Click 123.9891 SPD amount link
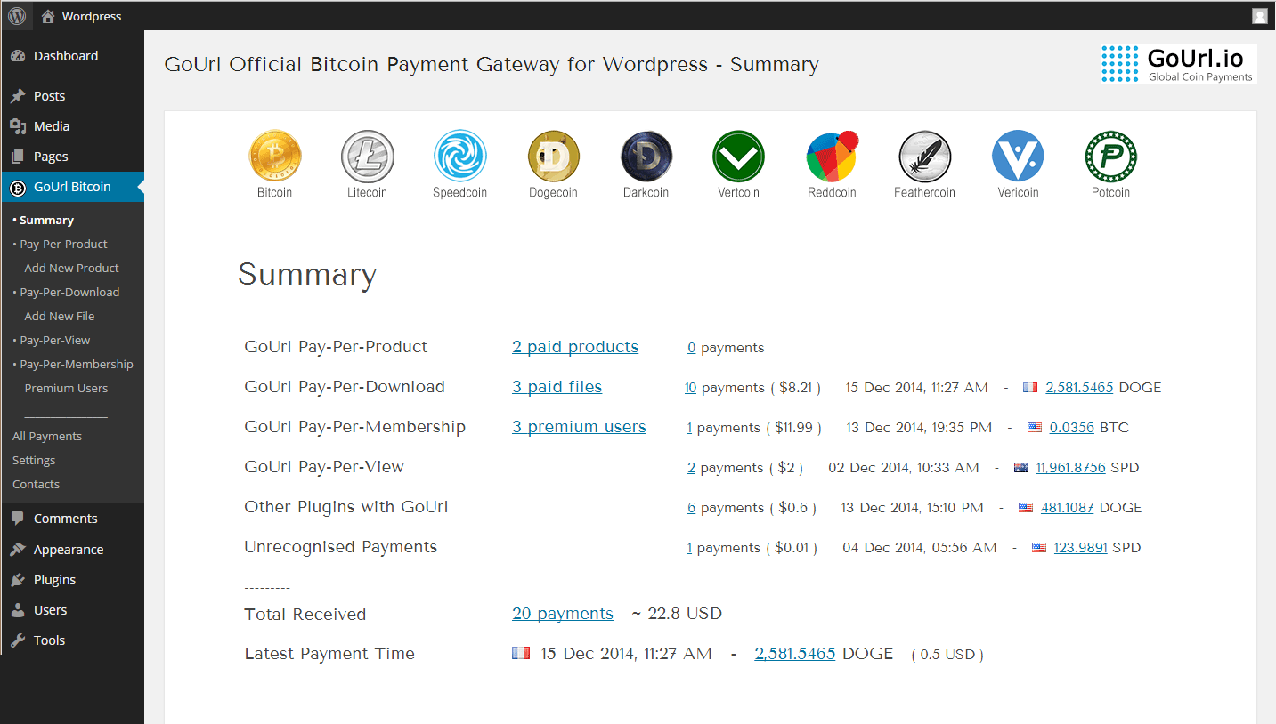Viewport: 1276px width, 724px height. [x=1081, y=548]
